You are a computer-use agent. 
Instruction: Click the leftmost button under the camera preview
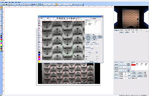(x=116, y=30)
